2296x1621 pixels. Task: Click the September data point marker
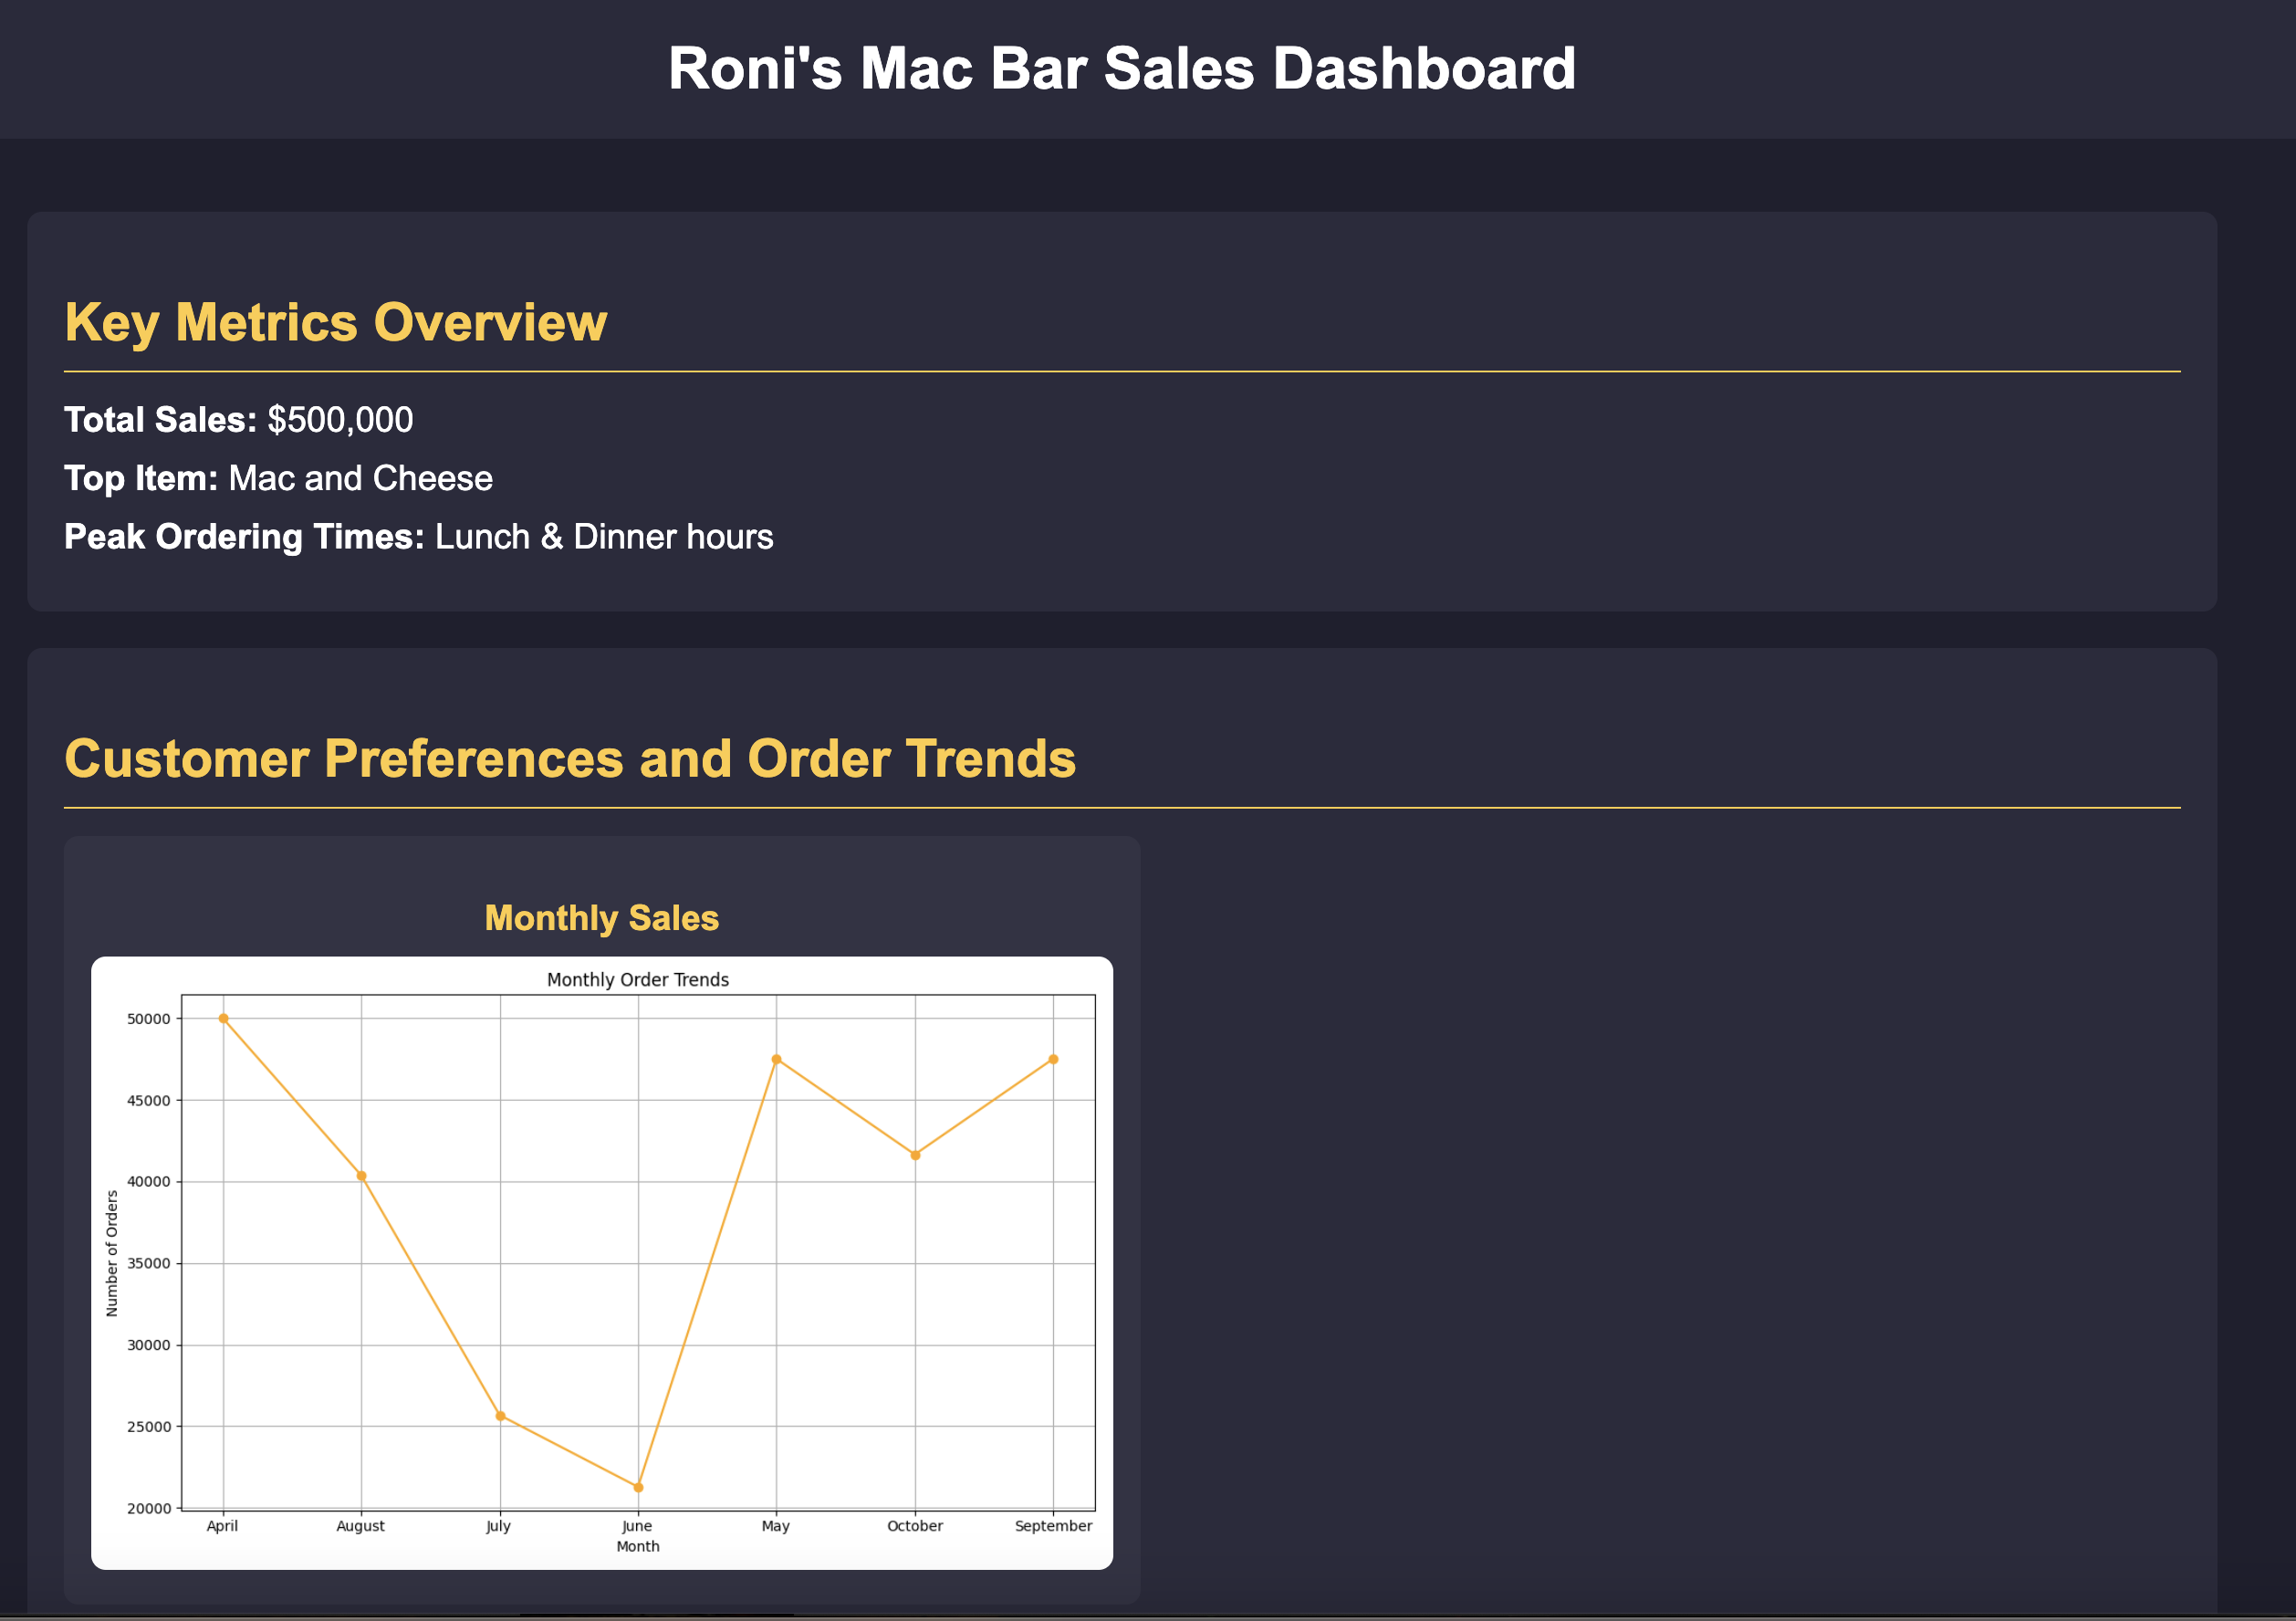click(x=1053, y=1060)
